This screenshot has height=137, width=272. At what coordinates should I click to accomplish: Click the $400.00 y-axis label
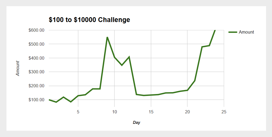click(x=37, y=58)
